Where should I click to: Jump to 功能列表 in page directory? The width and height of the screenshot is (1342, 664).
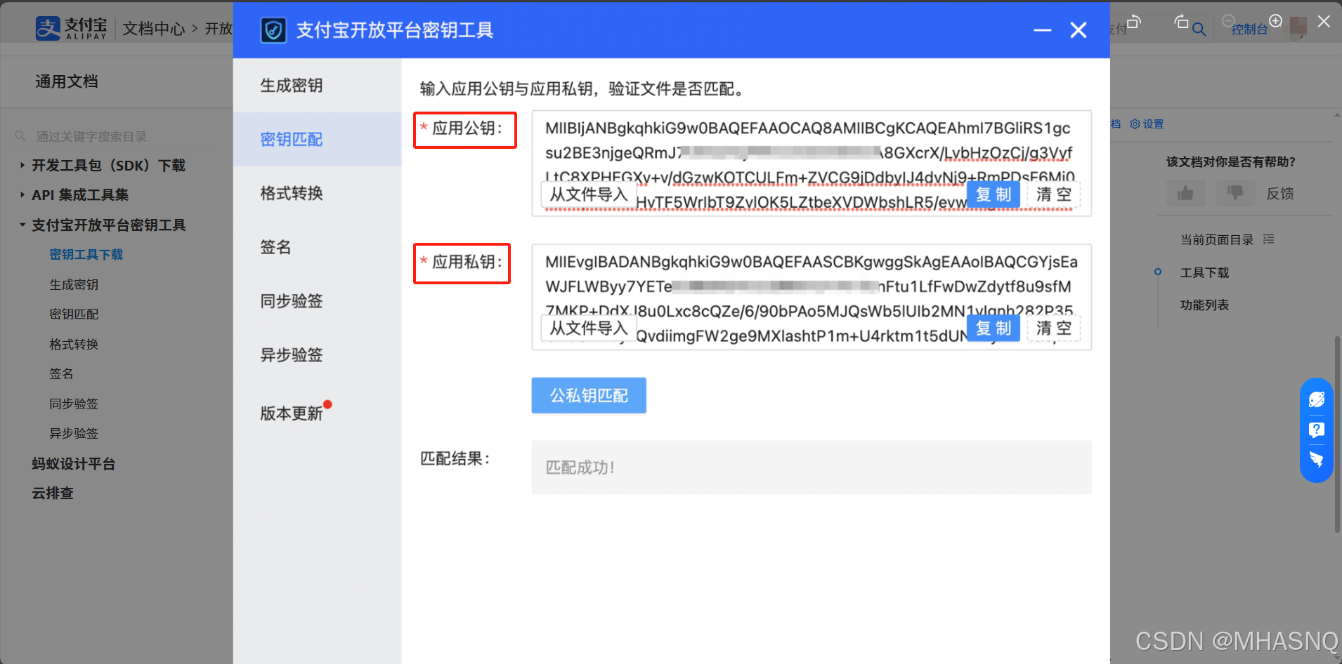[x=1205, y=305]
